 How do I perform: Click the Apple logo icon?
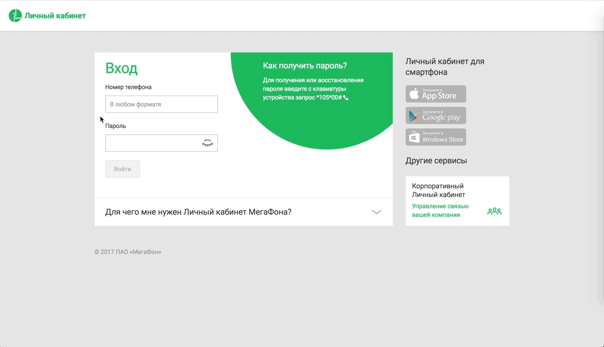click(x=414, y=93)
